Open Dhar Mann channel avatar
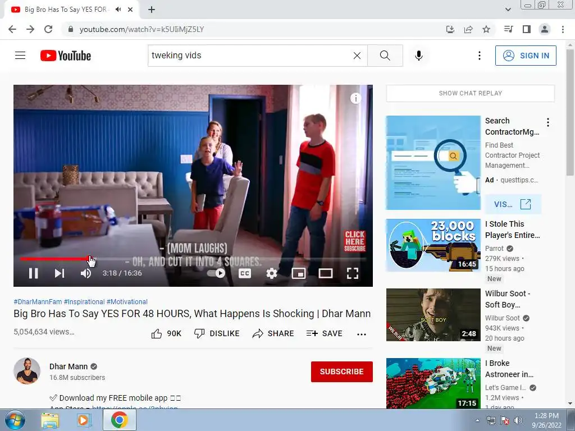Viewport: 575px width, 431px height. click(x=27, y=371)
